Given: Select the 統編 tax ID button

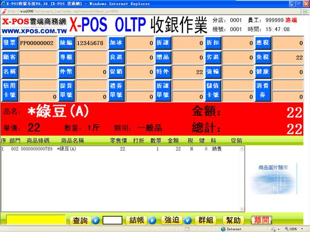Looking at the screenshot, I should [x=66, y=43].
